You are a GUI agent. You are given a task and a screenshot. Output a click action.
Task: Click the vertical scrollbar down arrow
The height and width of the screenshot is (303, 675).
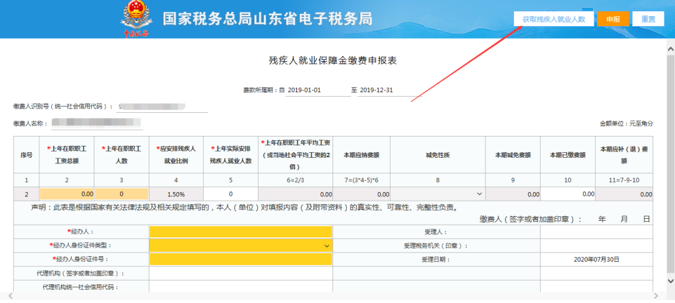point(670,281)
